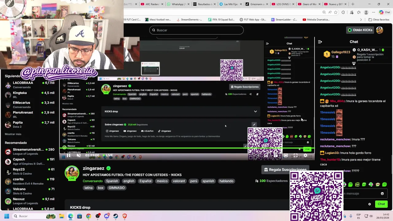Viewport: 393px width, 221px height.
Task: Select the Español tag
Action: (x=146, y=181)
